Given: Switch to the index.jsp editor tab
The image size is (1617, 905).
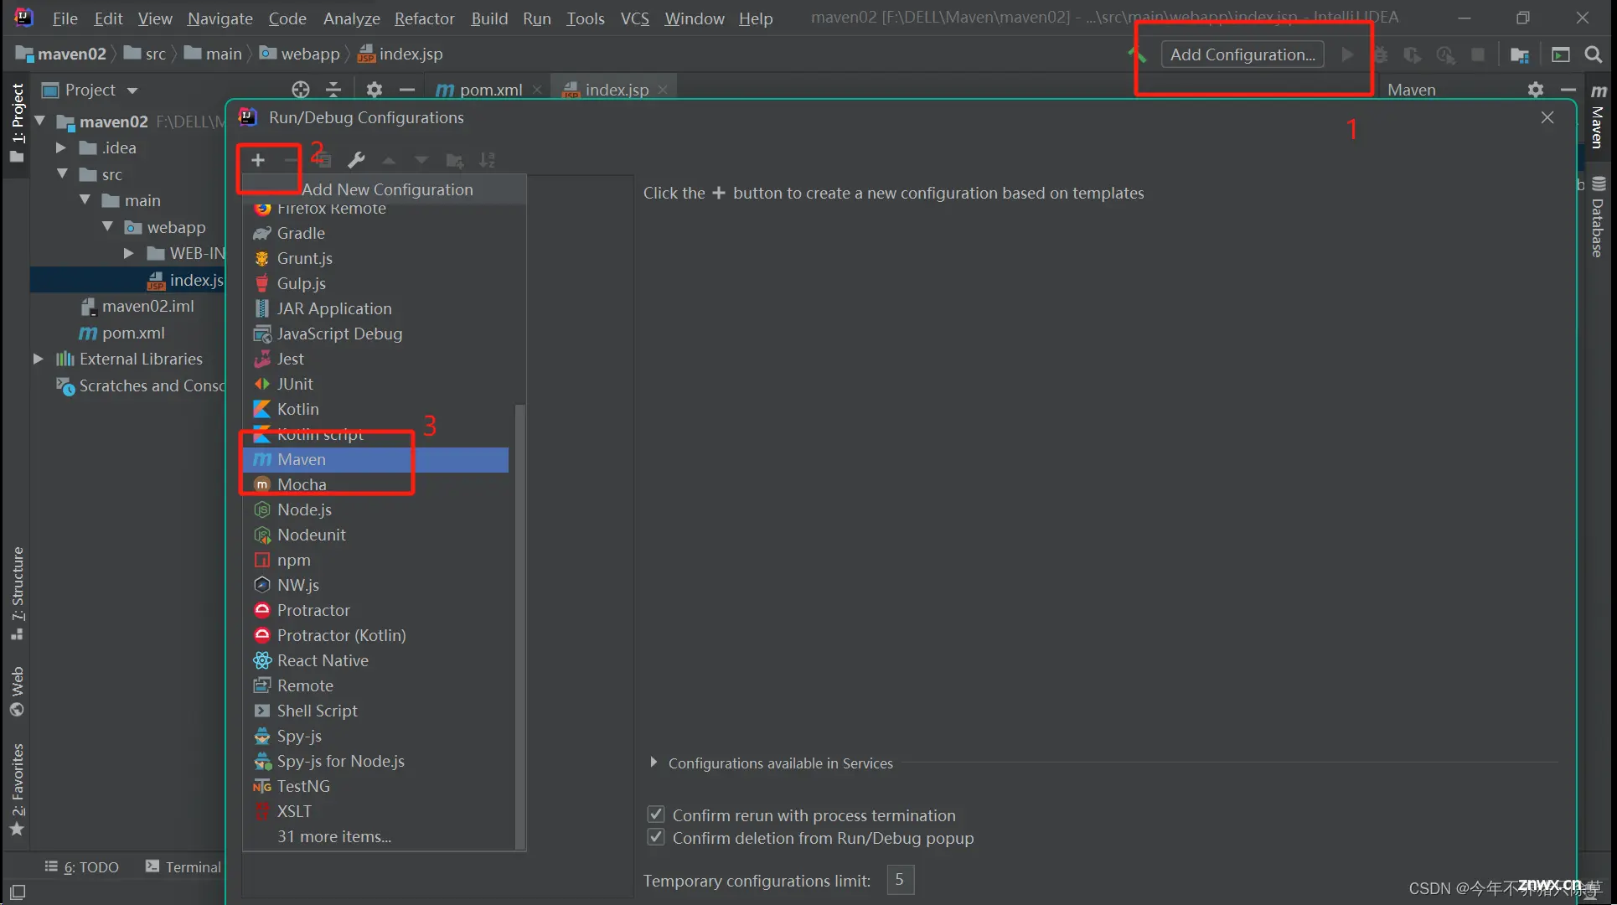Looking at the screenshot, I should [x=616, y=90].
